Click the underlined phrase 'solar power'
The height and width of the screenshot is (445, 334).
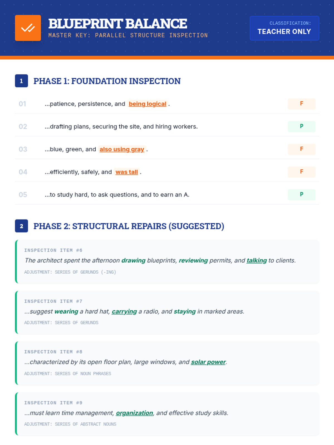[208, 362]
